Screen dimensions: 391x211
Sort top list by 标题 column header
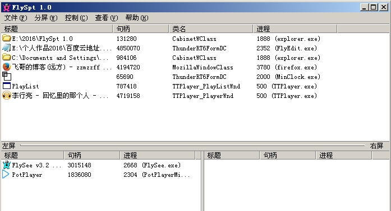(57, 29)
